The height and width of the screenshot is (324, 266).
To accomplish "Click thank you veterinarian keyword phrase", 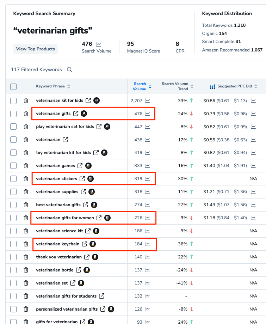I will pos(58,257).
